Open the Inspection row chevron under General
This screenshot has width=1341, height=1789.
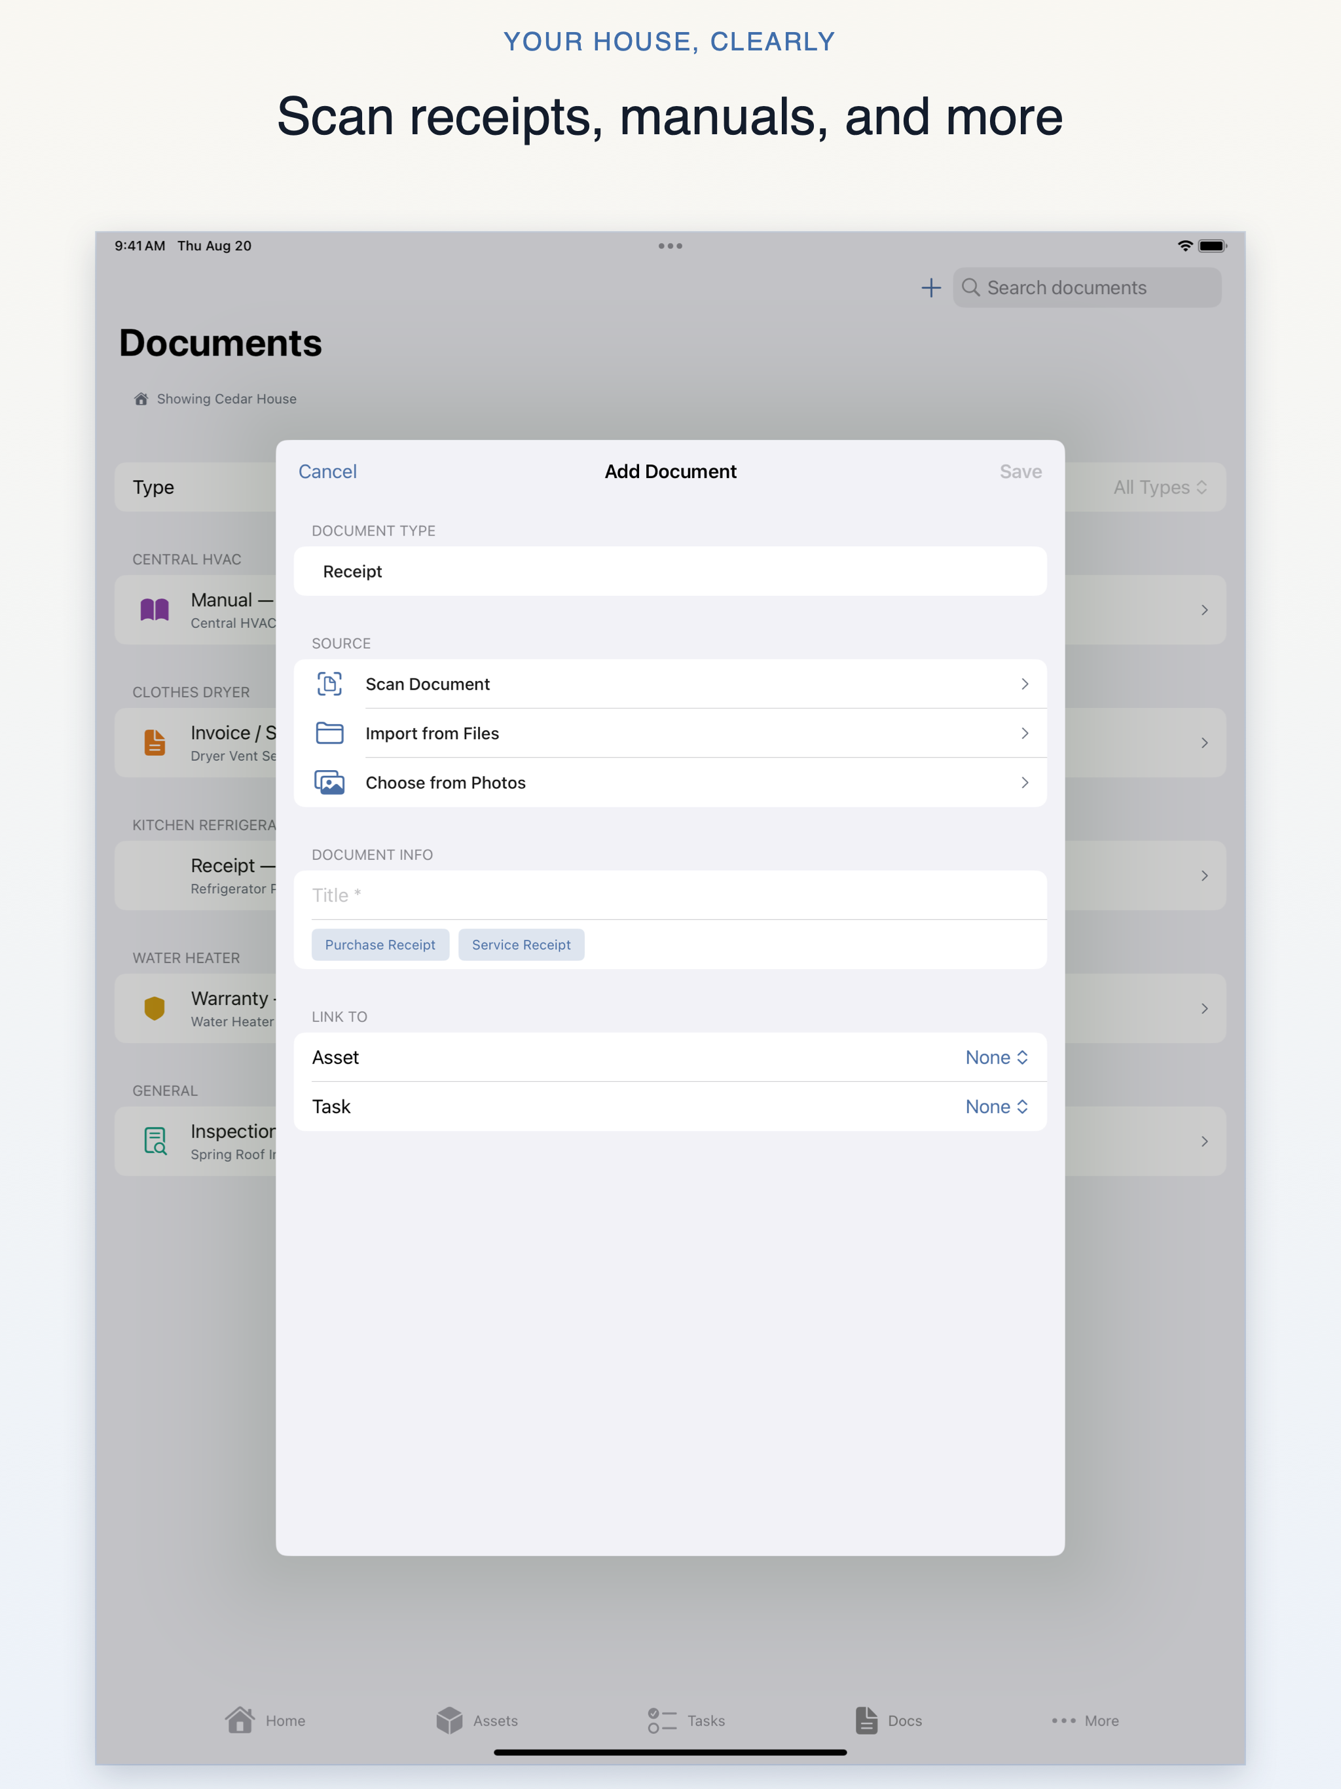1204,1141
